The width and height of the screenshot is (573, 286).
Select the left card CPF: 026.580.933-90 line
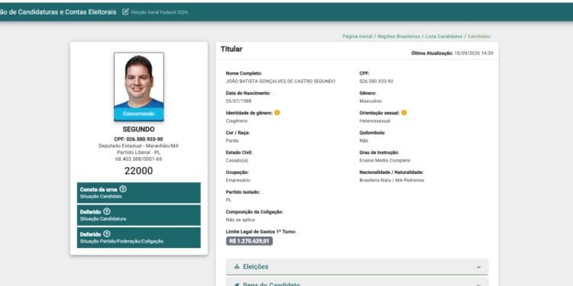[x=138, y=140]
